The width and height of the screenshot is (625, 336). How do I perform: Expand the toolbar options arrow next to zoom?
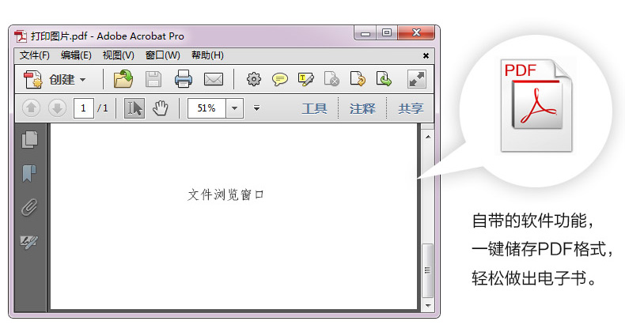(x=256, y=108)
